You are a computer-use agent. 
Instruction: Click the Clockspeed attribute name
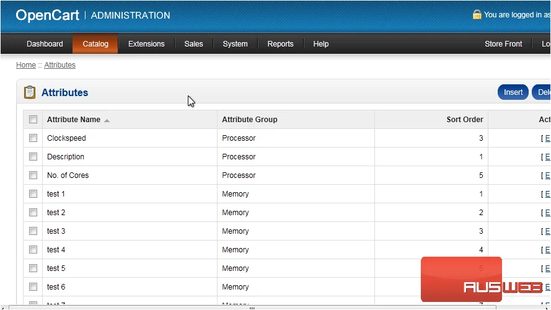tap(66, 138)
